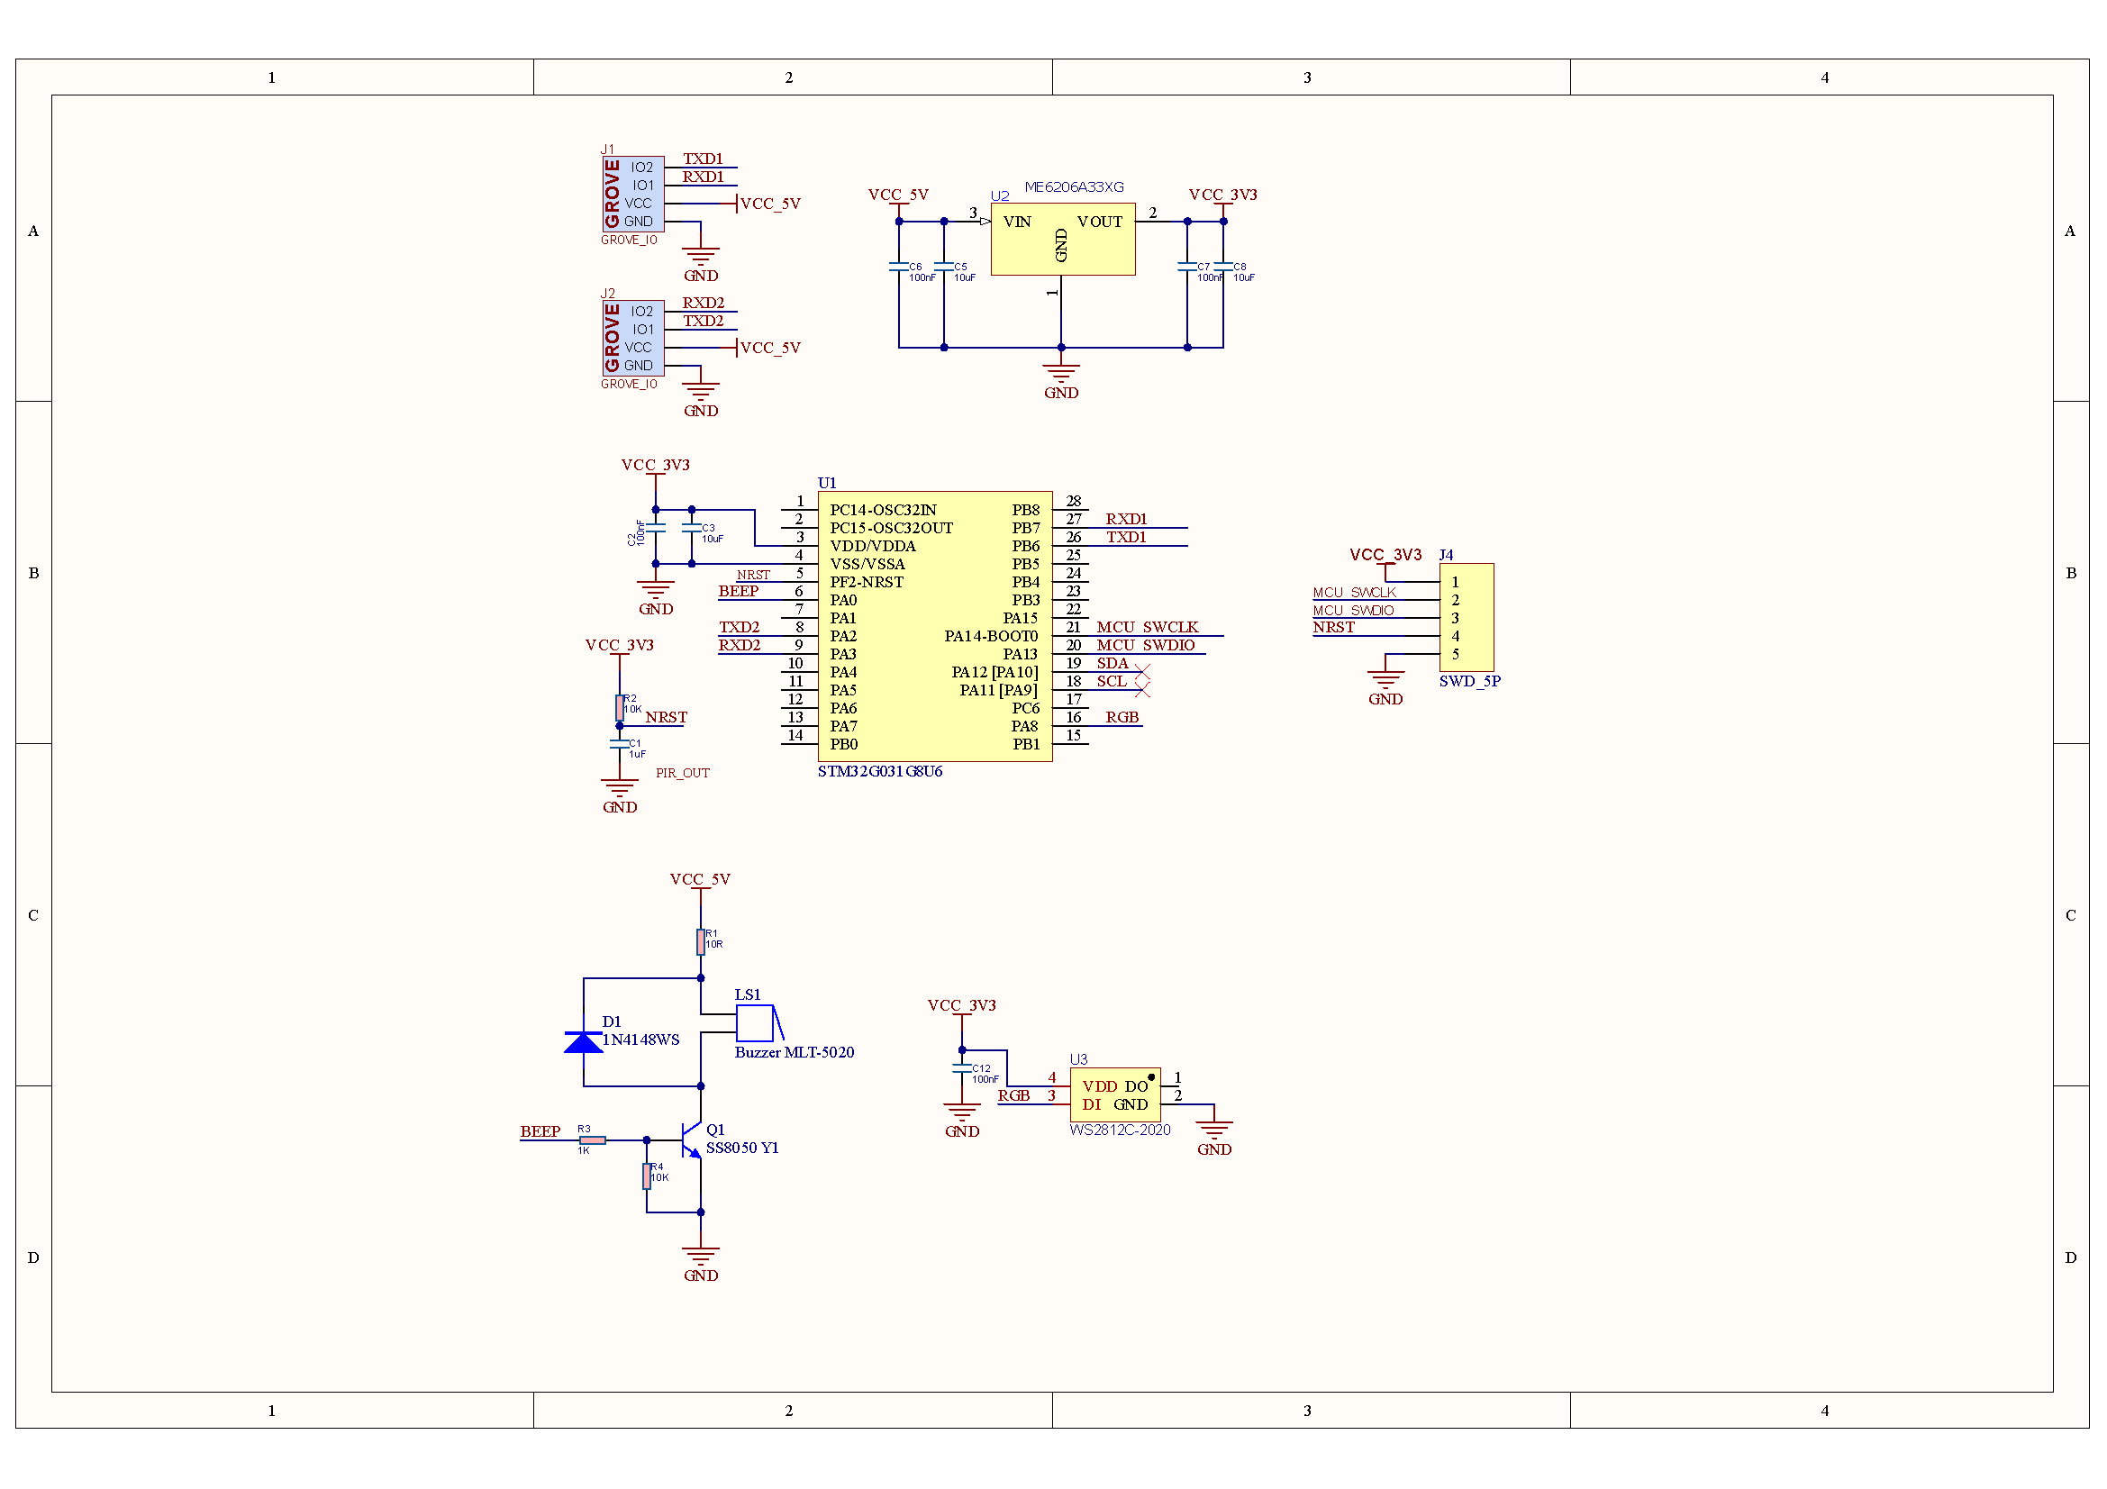Click the MCU_SWCLK net label at pin 21
2107x1489 pixels.
pyautogui.click(x=1147, y=627)
